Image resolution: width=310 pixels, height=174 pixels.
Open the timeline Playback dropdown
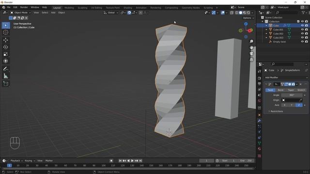click(x=16, y=161)
